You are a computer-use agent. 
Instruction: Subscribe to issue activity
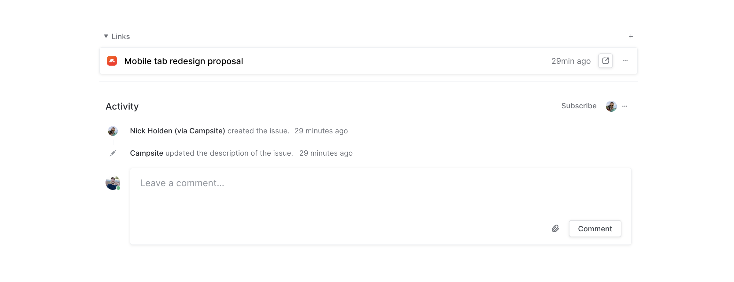pos(579,106)
